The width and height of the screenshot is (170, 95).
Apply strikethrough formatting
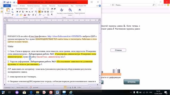(x=27, y=12)
